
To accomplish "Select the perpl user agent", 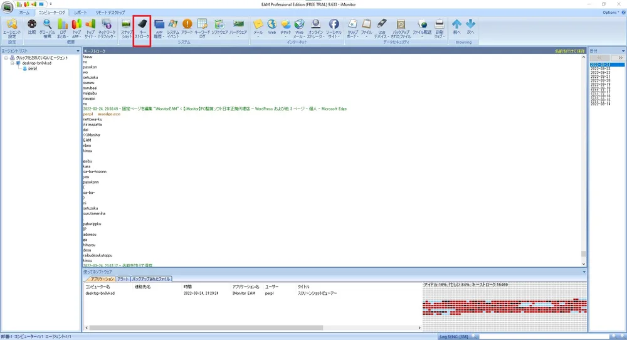I will pyautogui.click(x=33, y=68).
